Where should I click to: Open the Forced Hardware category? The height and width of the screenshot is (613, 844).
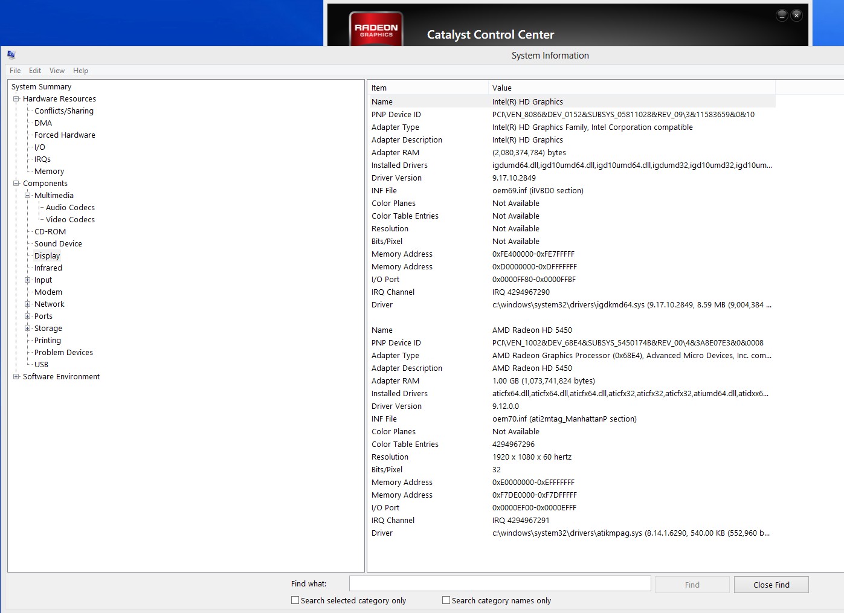(65, 135)
